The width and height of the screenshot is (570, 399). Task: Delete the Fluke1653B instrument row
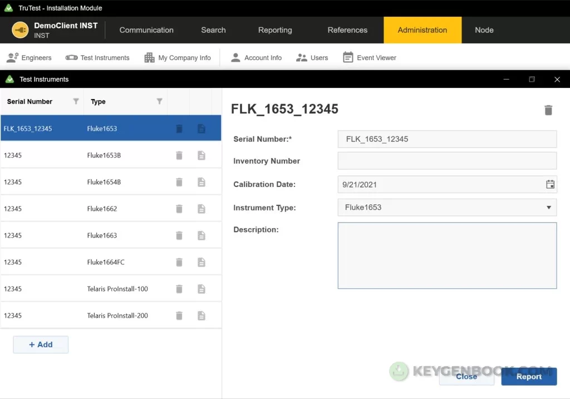coord(179,155)
